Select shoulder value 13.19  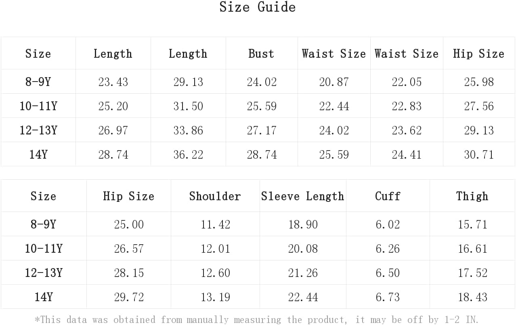[216, 297]
